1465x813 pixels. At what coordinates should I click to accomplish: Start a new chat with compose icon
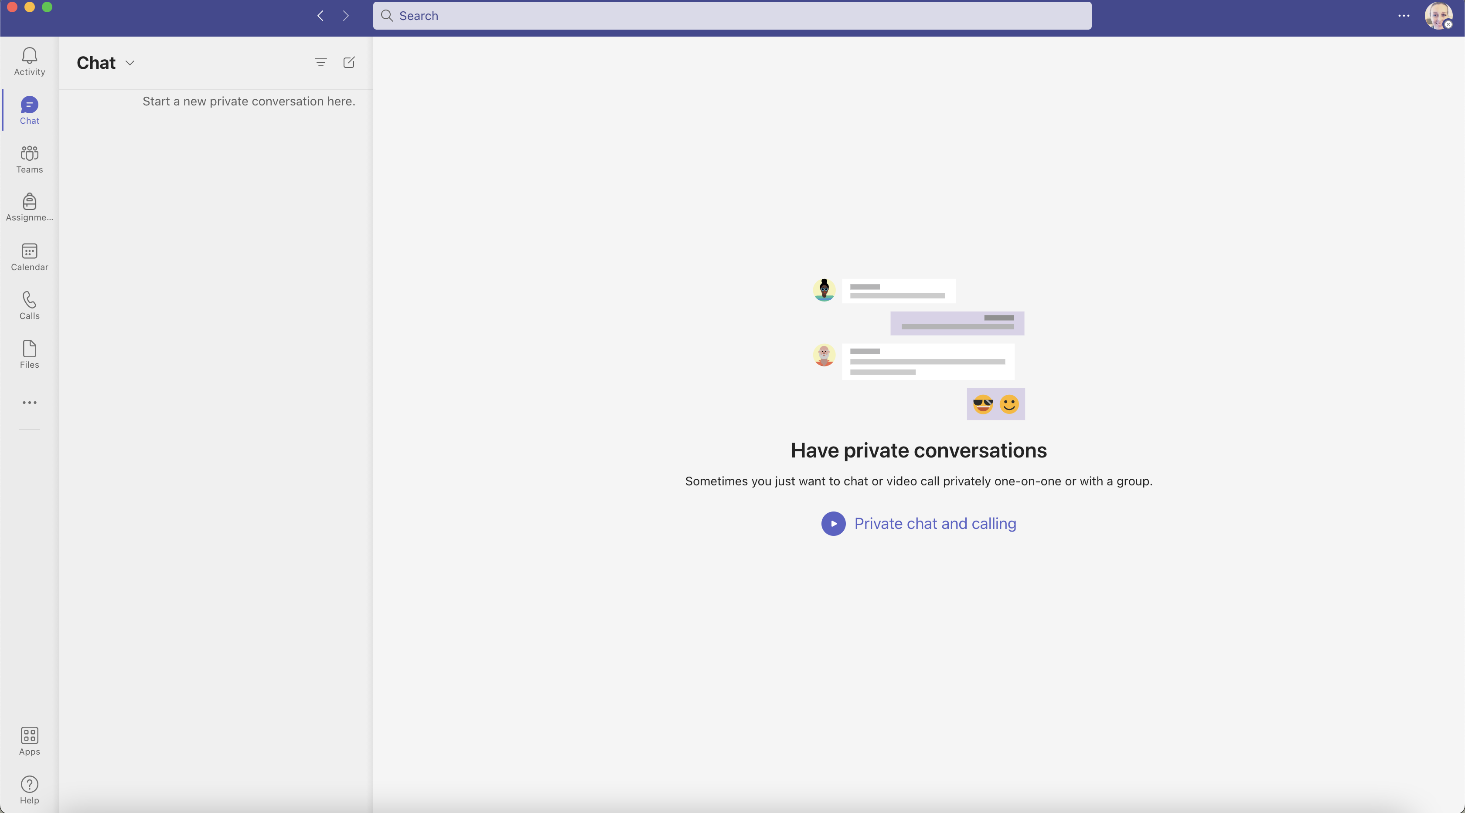[x=349, y=62]
